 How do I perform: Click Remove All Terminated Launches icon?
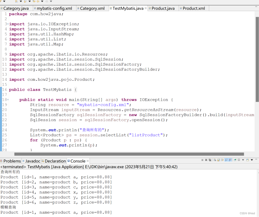[x=210, y=160]
